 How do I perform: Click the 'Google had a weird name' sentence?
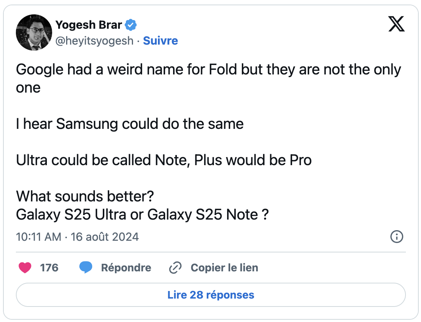click(x=208, y=78)
